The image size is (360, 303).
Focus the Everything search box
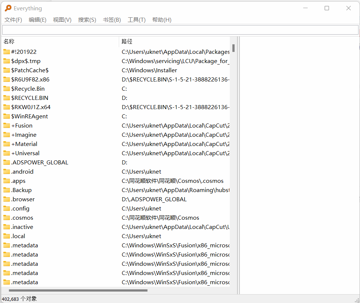[x=180, y=30]
